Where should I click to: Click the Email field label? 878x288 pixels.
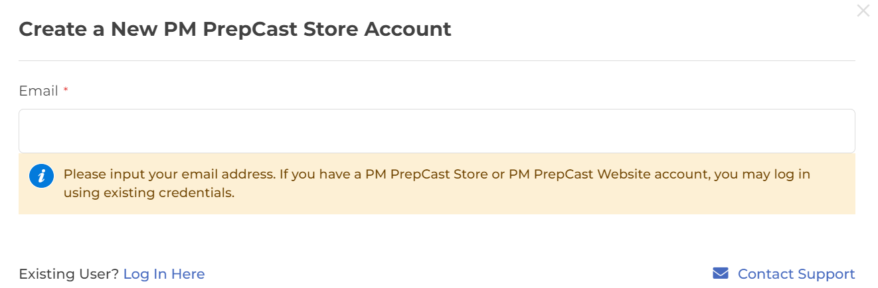point(39,91)
